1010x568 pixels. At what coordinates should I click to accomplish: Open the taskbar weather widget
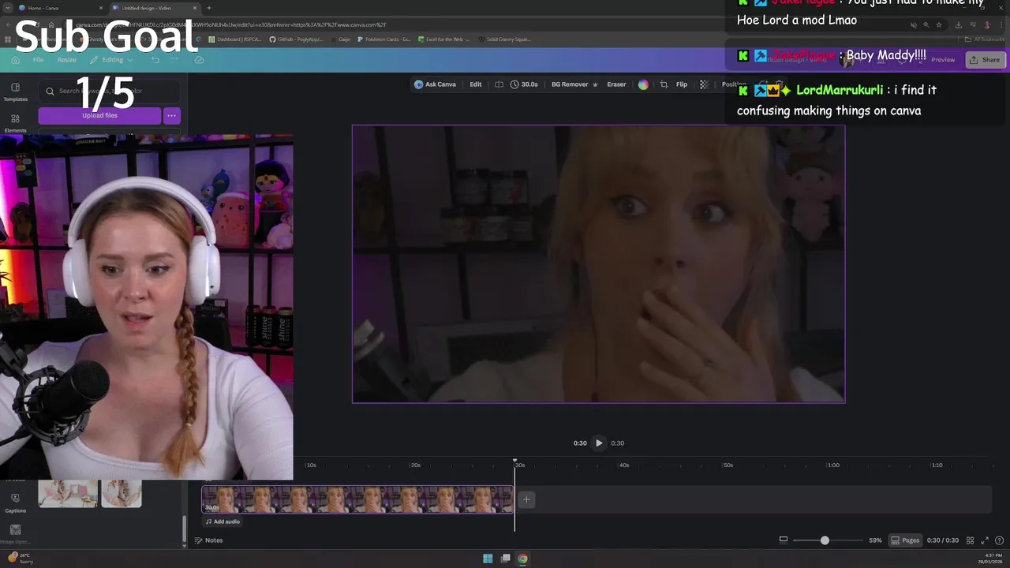(19, 559)
